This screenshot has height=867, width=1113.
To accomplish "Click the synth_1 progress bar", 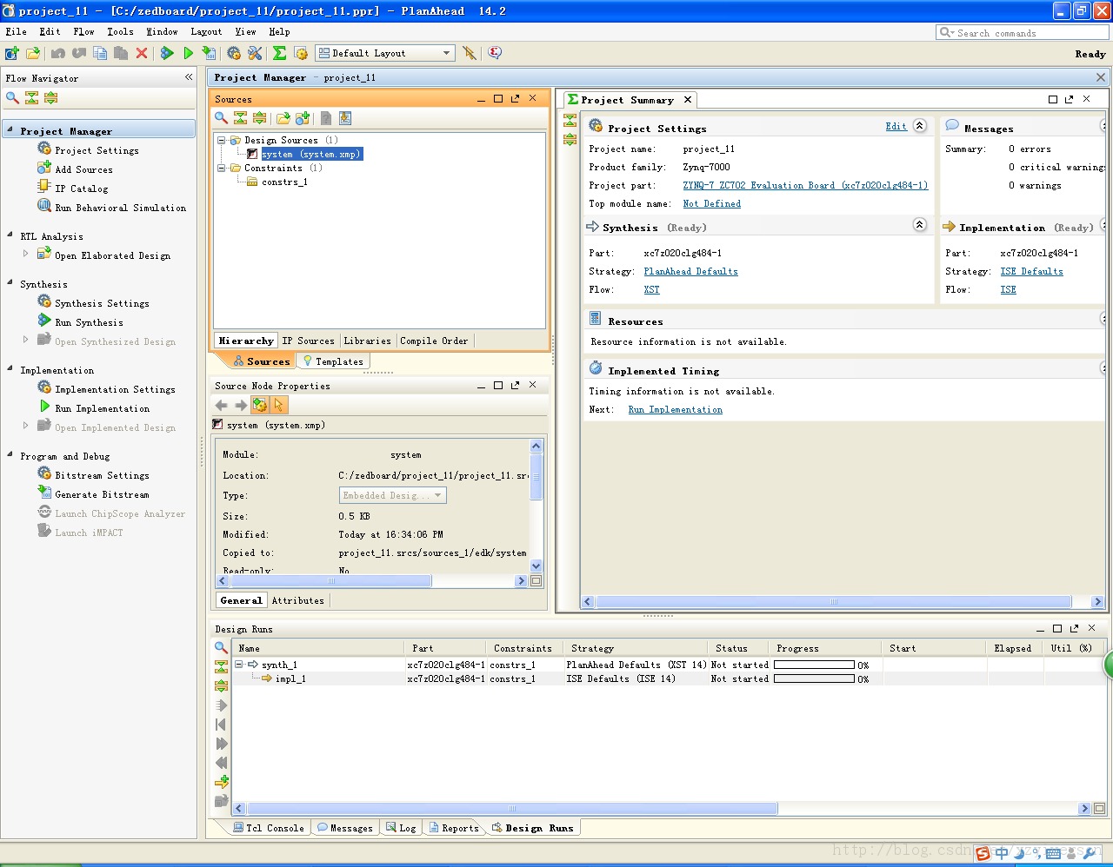I will (x=814, y=665).
